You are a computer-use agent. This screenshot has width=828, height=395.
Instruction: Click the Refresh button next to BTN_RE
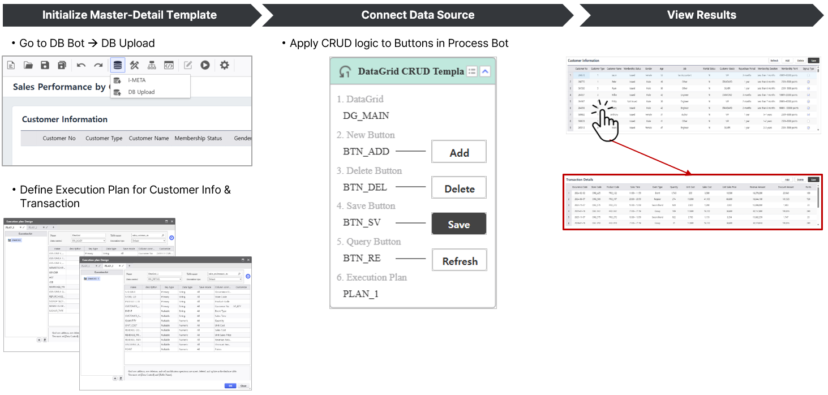[x=459, y=261]
